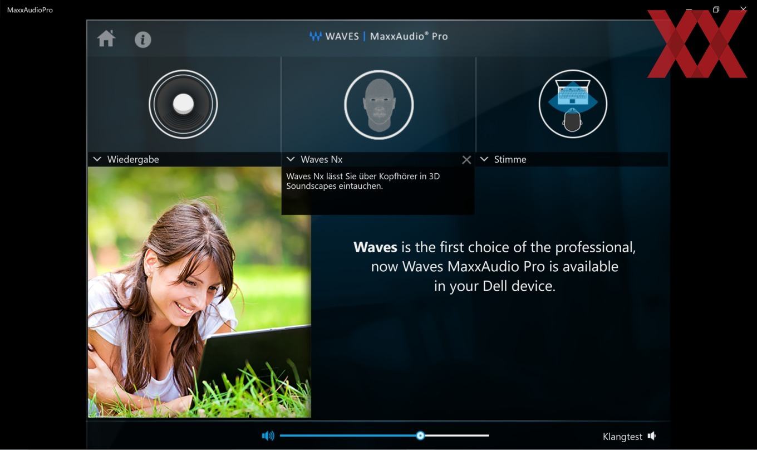The image size is (757, 450).
Task: Click the 'Waves is the first choice' text
Action: 494,266
